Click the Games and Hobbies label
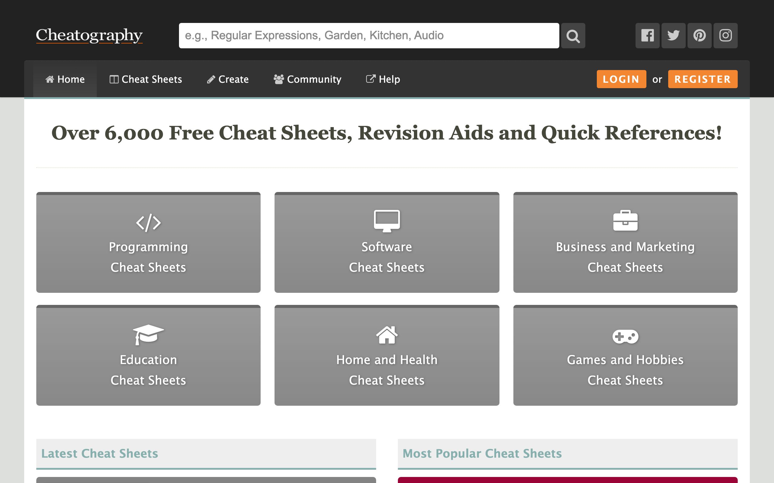This screenshot has width=774, height=483. pyautogui.click(x=625, y=360)
